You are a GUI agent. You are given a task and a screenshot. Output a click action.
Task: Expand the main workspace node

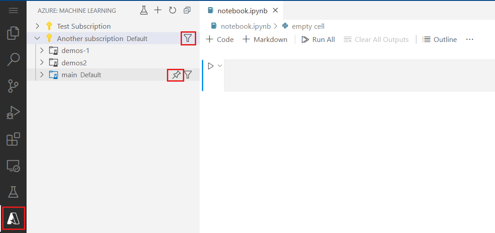click(42, 75)
